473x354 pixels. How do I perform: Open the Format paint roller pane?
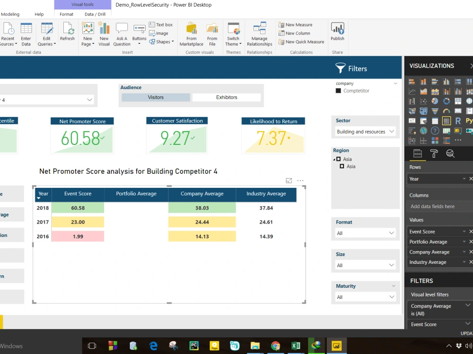(434, 154)
